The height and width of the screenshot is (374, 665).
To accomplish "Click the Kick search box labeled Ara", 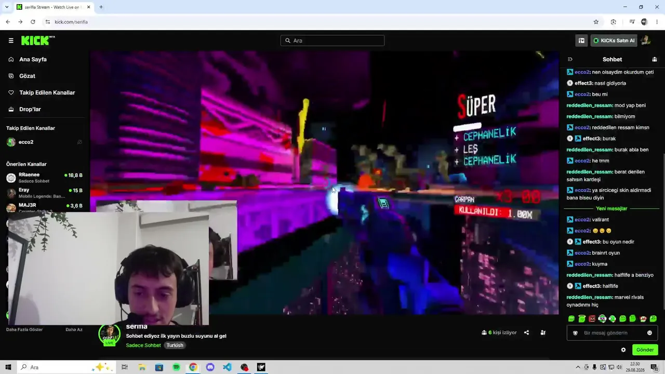I will tap(332, 41).
